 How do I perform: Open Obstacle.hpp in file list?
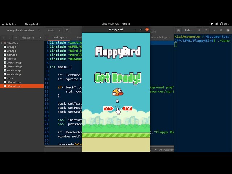14,67
